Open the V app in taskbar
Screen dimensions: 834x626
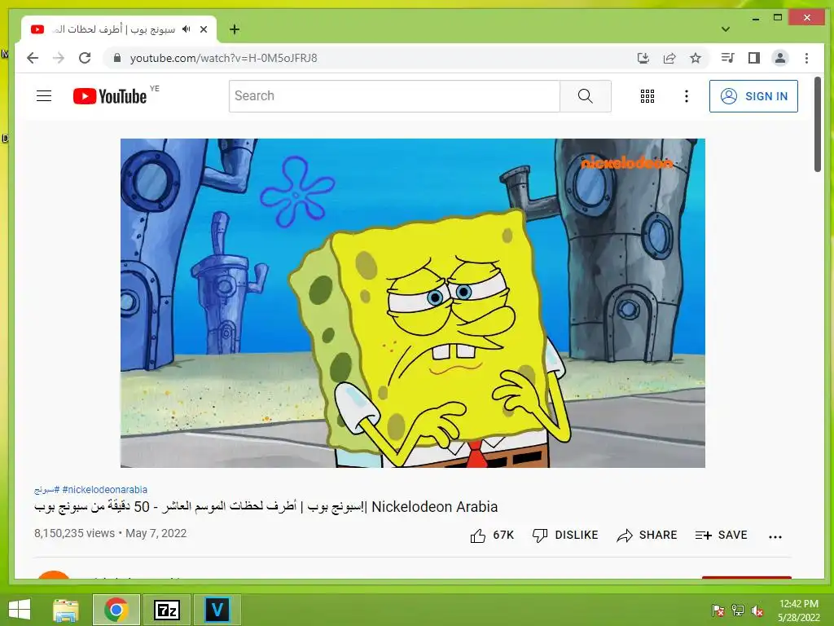click(x=217, y=610)
